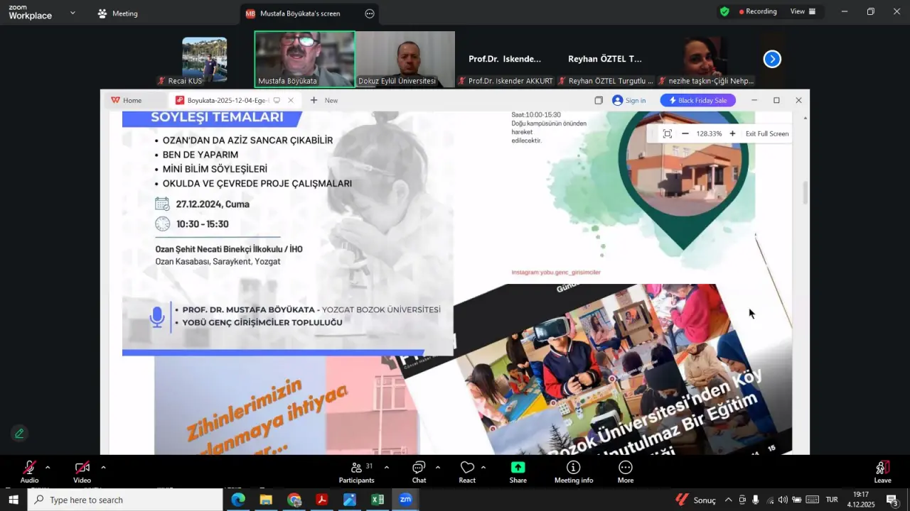Screen dimensions: 910x511
Task: Open the View layout menu
Action: point(803,11)
